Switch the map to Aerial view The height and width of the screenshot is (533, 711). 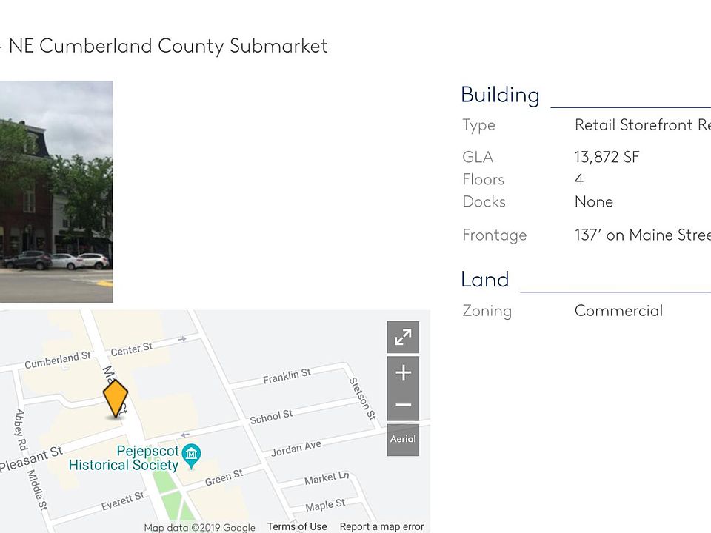[x=403, y=439]
